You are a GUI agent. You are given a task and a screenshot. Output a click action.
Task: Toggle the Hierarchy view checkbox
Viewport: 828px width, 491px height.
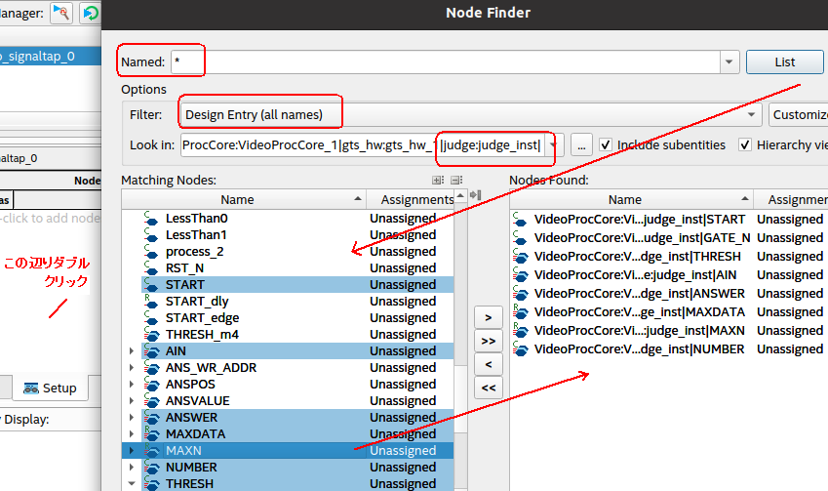tap(745, 144)
